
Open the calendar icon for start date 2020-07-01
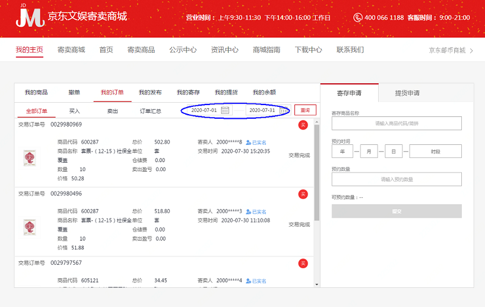click(225, 110)
